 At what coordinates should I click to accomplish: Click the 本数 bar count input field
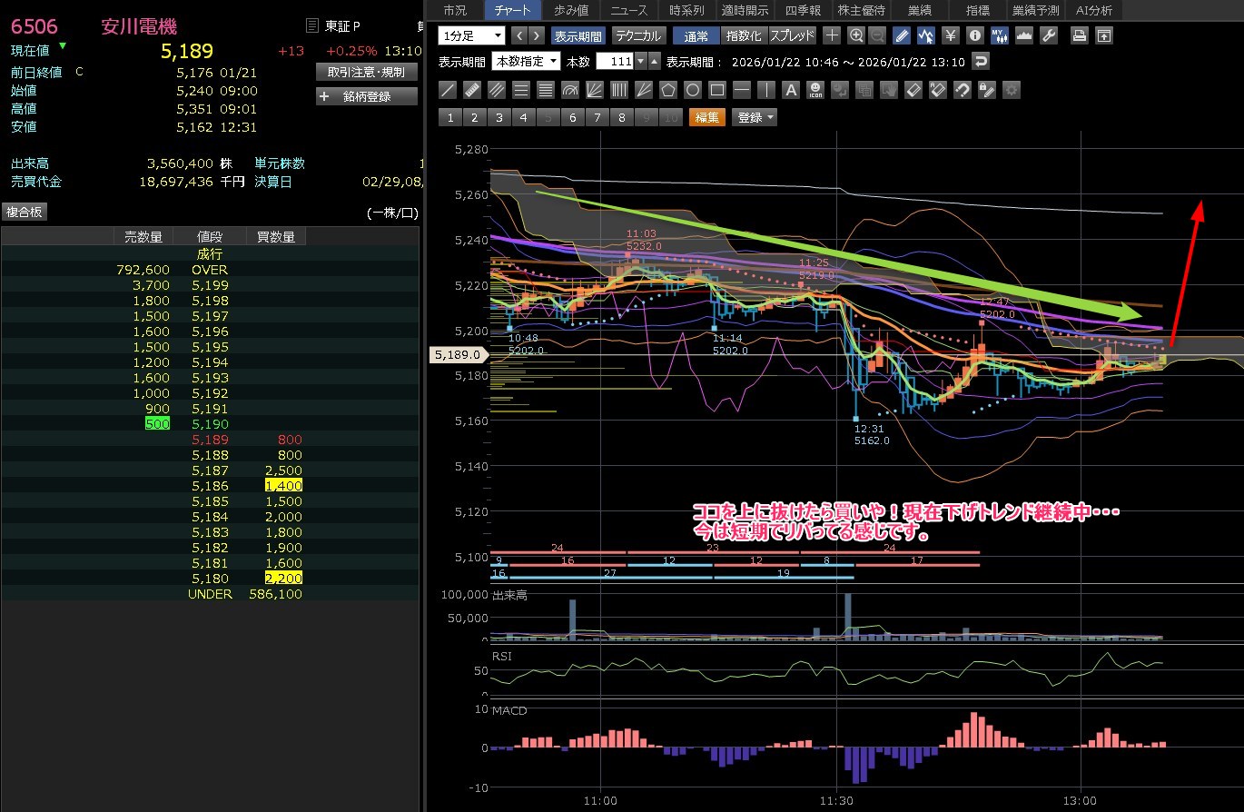tap(615, 62)
